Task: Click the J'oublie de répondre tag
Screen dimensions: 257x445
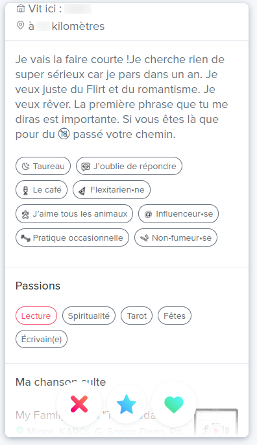Action: click(129, 166)
